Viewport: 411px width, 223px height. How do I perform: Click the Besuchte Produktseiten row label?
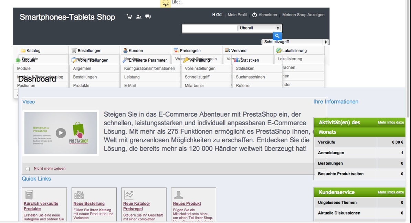click(x=340, y=174)
